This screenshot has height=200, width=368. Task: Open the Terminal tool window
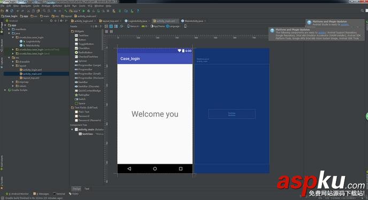[x=59, y=194]
